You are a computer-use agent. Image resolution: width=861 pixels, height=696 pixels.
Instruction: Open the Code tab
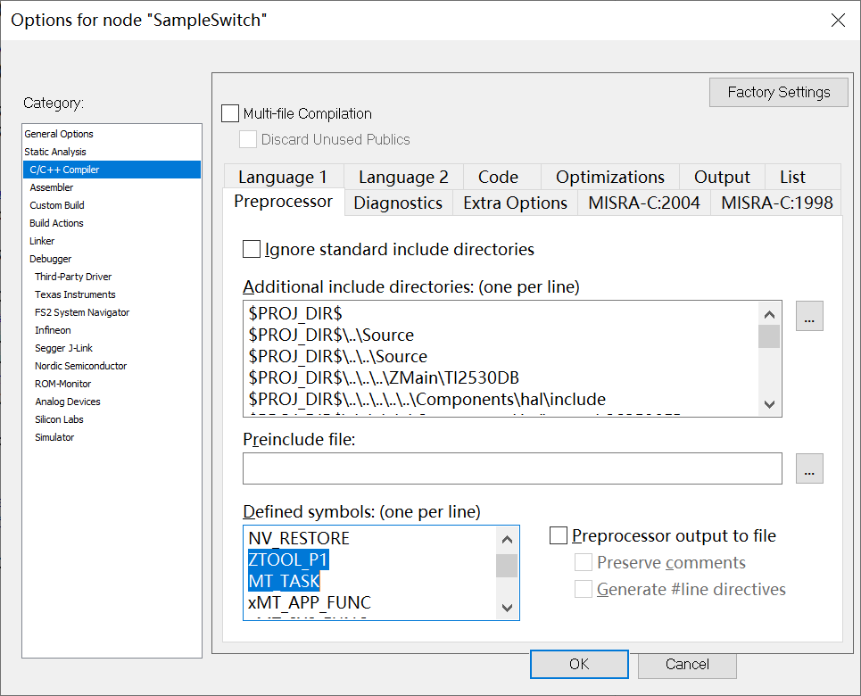(x=498, y=177)
